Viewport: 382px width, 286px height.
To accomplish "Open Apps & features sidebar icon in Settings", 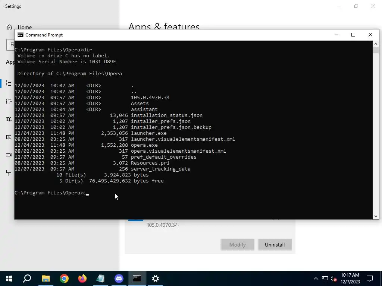I will tap(9, 83).
